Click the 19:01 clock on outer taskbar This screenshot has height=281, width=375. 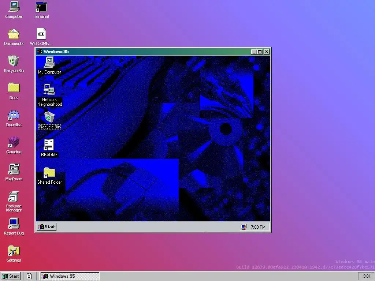(366, 277)
